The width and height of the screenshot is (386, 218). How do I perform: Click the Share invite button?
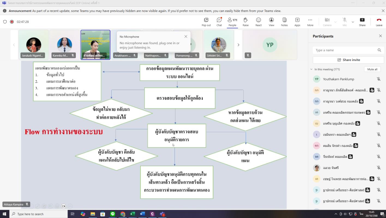(x=348, y=60)
